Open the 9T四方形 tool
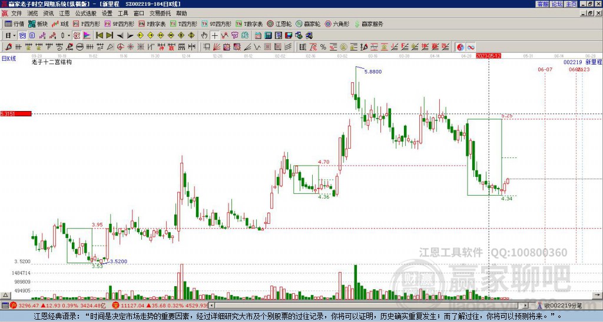This screenshot has width=603, height=322. coord(217,24)
